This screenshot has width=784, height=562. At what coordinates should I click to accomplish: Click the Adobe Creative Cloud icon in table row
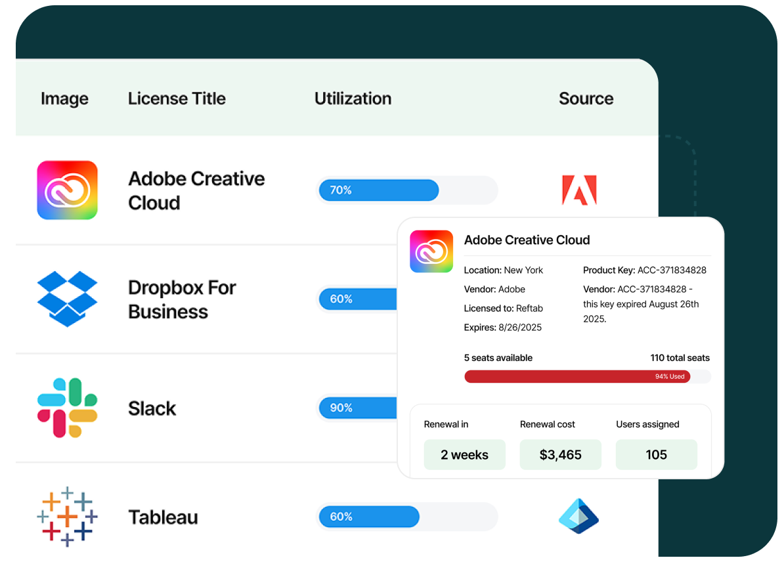[x=67, y=190]
